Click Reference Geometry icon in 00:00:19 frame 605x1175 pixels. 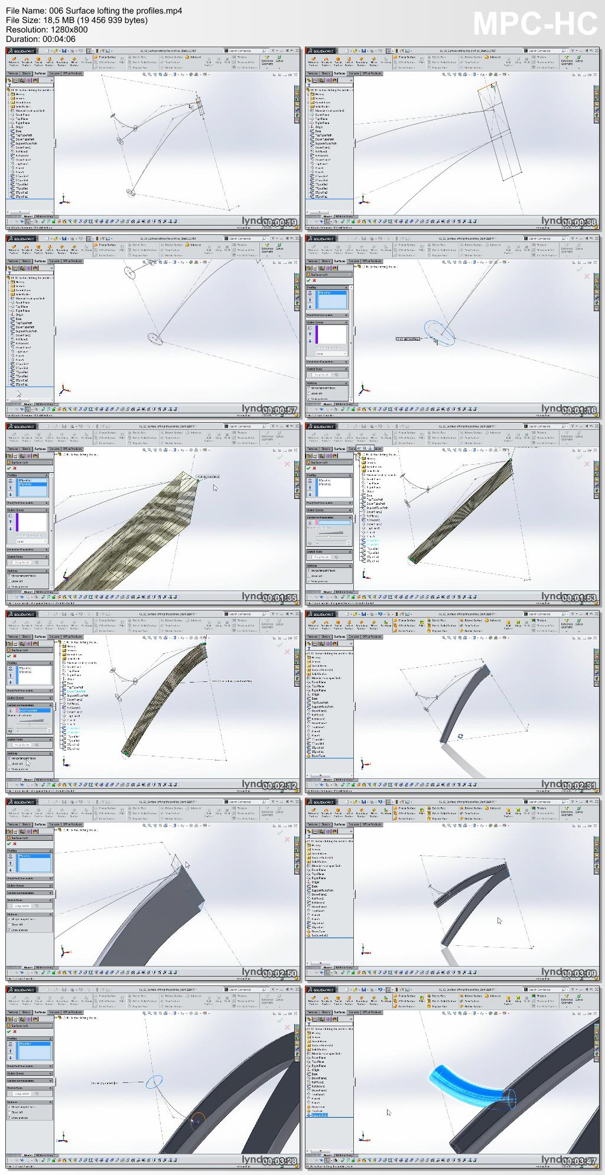(267, 56)
